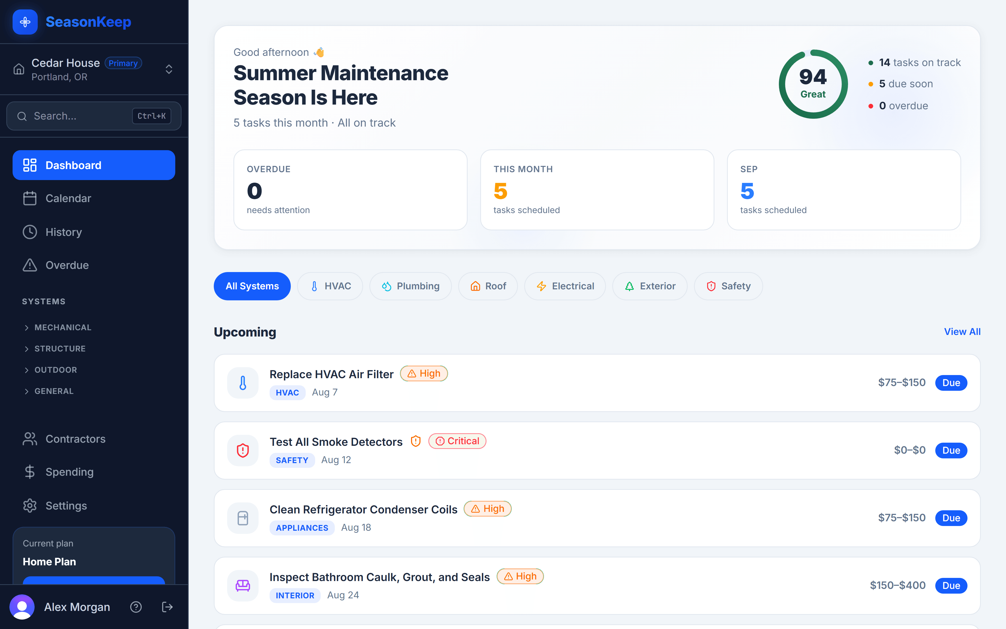Filter tasks by Electrical
Image resolution: width=1006 pixels, height=629 pixels.
coord(565,286)
